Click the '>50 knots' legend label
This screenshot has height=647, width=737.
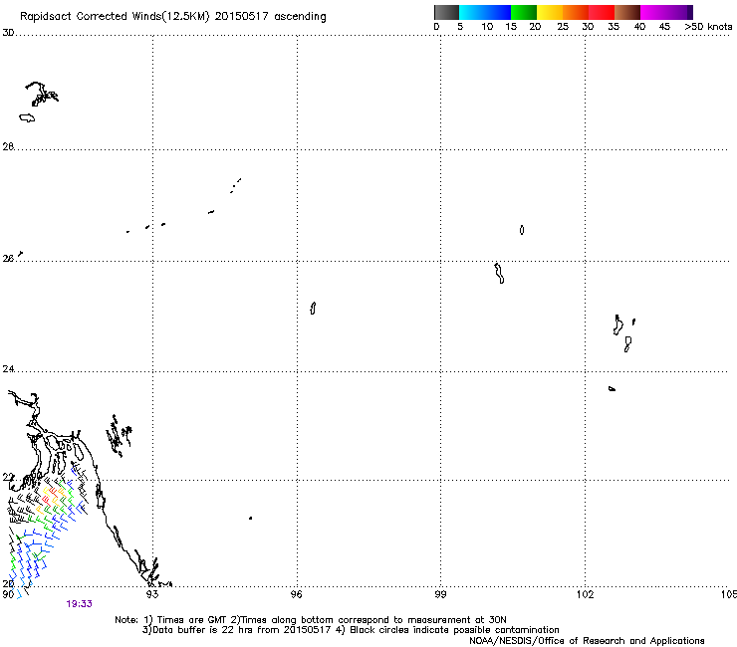708,27
